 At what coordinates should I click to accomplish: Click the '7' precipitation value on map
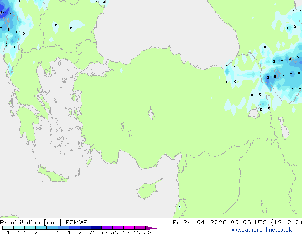pos(291,74)
